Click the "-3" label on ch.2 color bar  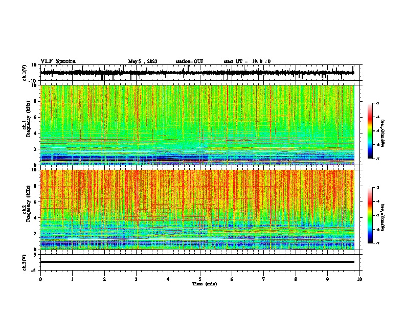pos(377,188)
